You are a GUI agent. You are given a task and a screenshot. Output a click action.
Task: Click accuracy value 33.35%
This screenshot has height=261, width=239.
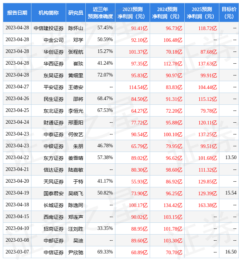coord(105,228)
